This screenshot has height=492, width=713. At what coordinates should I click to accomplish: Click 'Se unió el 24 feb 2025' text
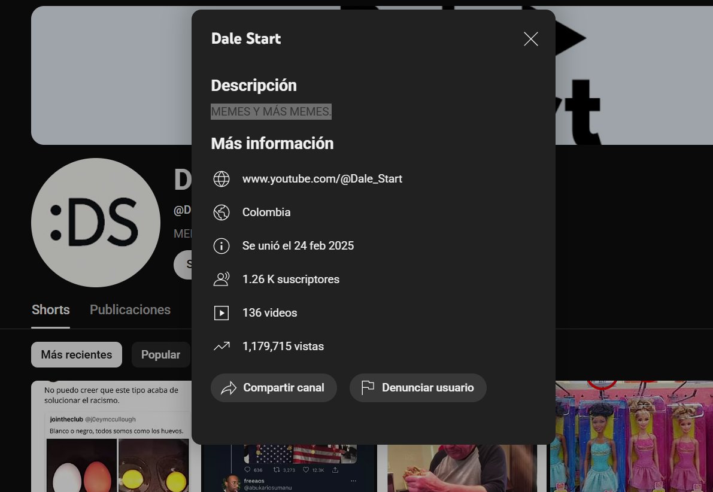pyautogui.click(x=298, y=246)
